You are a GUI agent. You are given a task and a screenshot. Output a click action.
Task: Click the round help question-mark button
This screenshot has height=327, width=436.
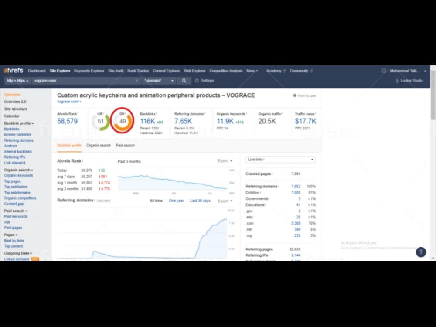click(421, 252)
